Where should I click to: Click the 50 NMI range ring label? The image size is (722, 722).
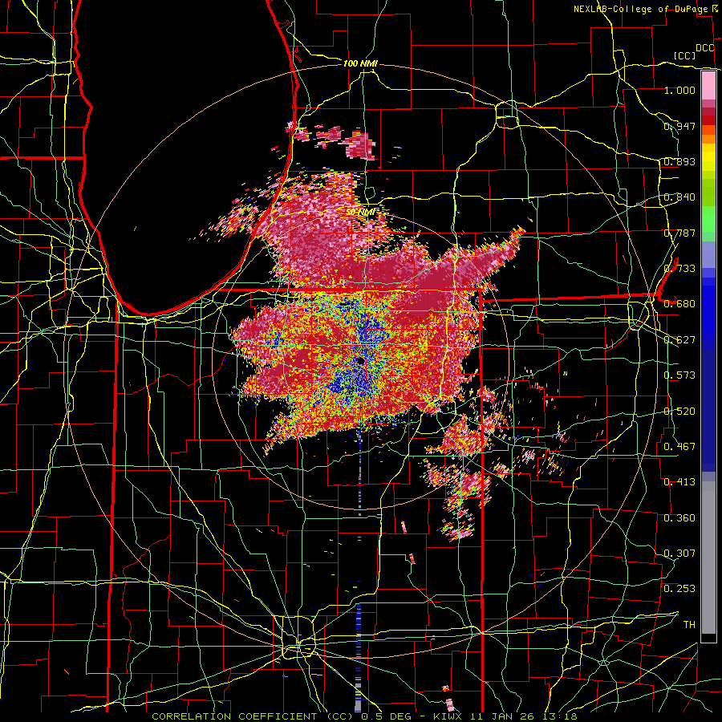click(360, 212)
